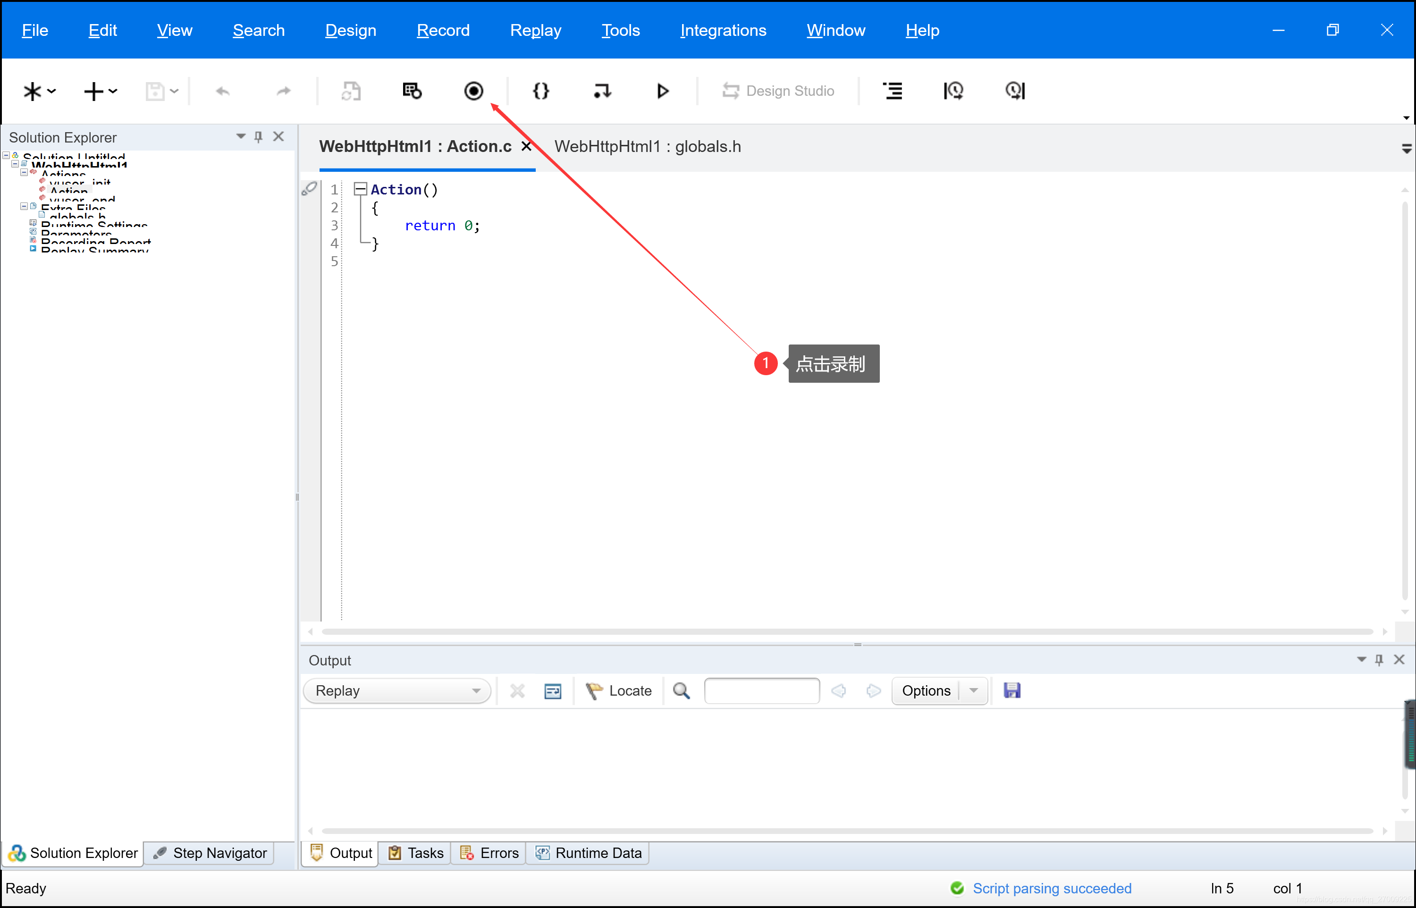Open the Record menu
Image resolution: width=1416 pixels, height=908 pixels.
click(x=443, y=30)
